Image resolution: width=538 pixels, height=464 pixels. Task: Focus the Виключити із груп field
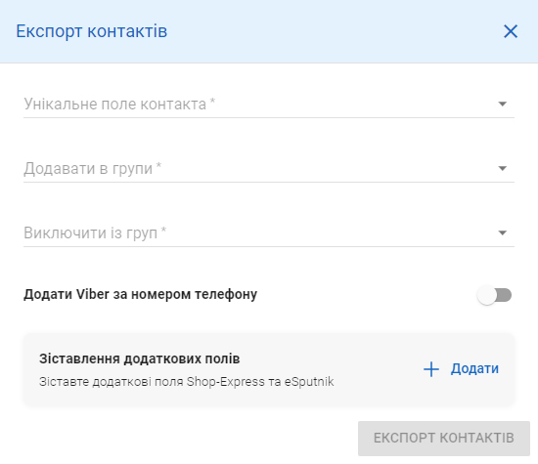269,232
